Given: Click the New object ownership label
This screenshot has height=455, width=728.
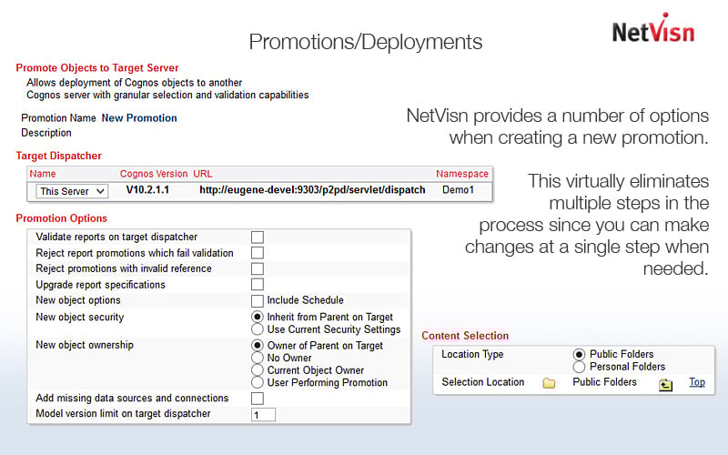Looking at the screenshot, I should [x=85, y=345].
